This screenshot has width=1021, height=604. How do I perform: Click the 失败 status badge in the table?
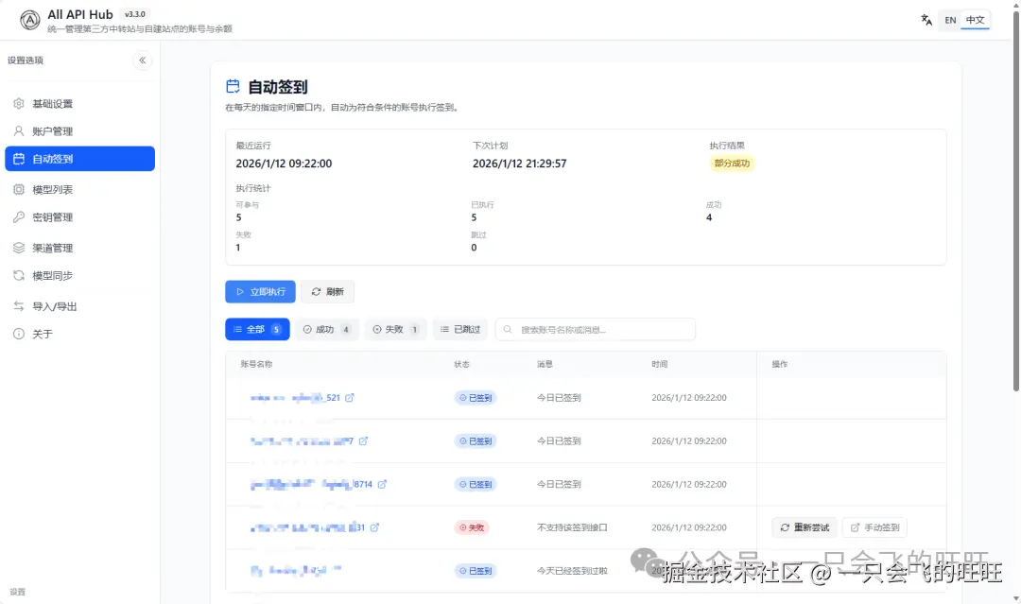(x=472, y=527)
